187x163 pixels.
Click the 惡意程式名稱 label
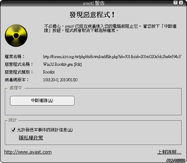(19, 64)
